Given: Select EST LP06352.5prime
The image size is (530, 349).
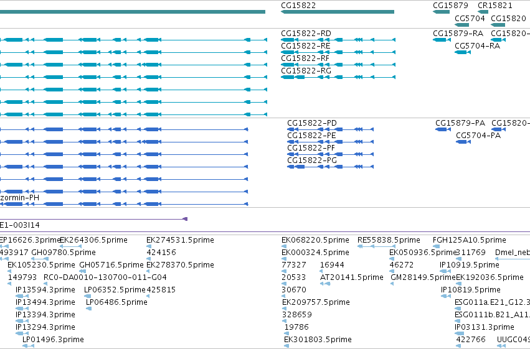Looking at the screenshot, I should (115, 290).
